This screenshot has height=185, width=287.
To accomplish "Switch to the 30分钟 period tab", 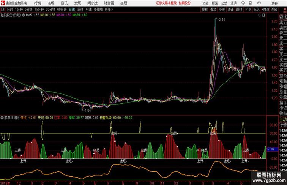I will (50, 9).
